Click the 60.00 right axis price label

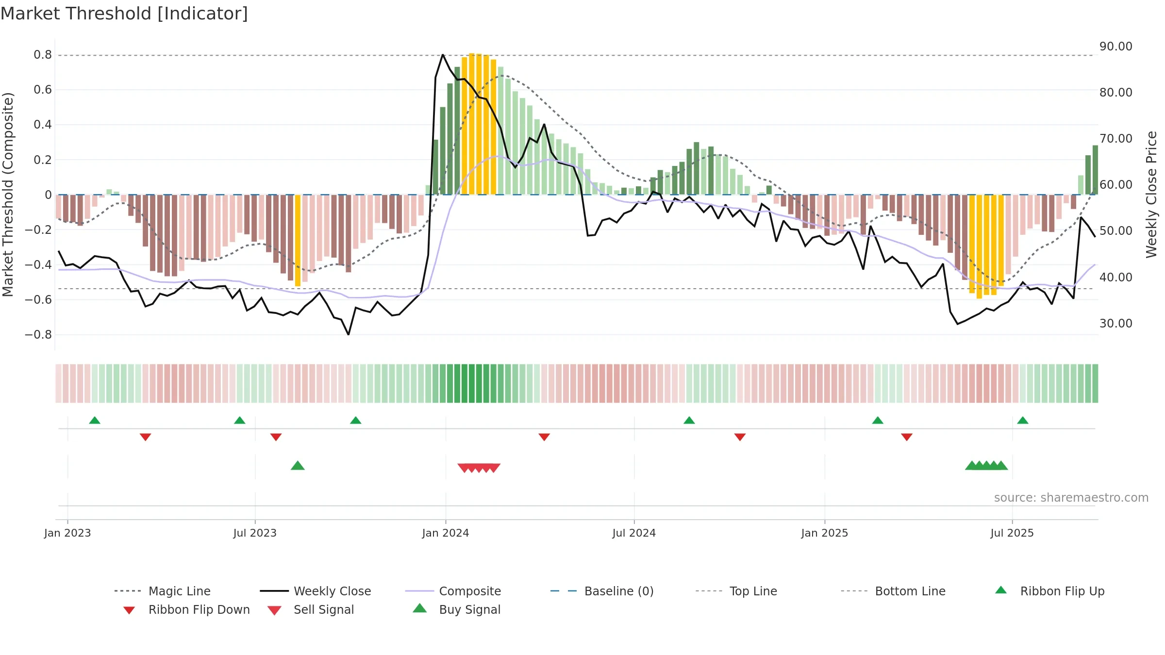[1116, 185]
